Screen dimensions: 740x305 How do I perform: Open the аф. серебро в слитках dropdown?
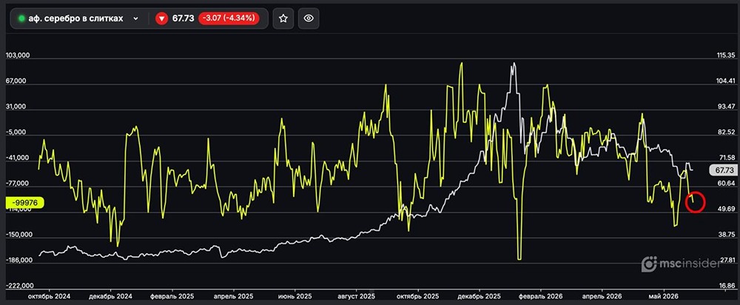tap(78, 19)
